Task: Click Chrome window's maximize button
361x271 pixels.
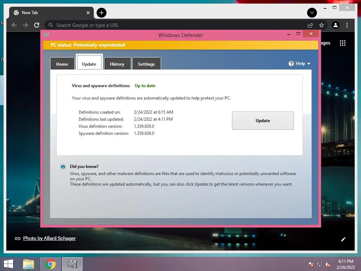Action: tap(335, 8)
